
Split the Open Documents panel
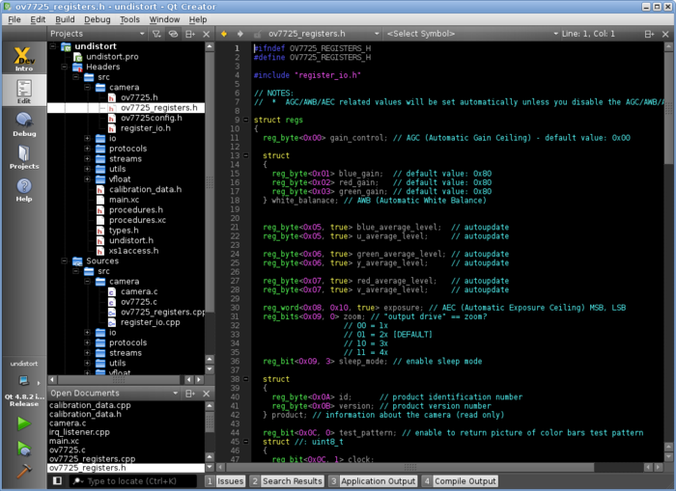(x=190, y=394)
